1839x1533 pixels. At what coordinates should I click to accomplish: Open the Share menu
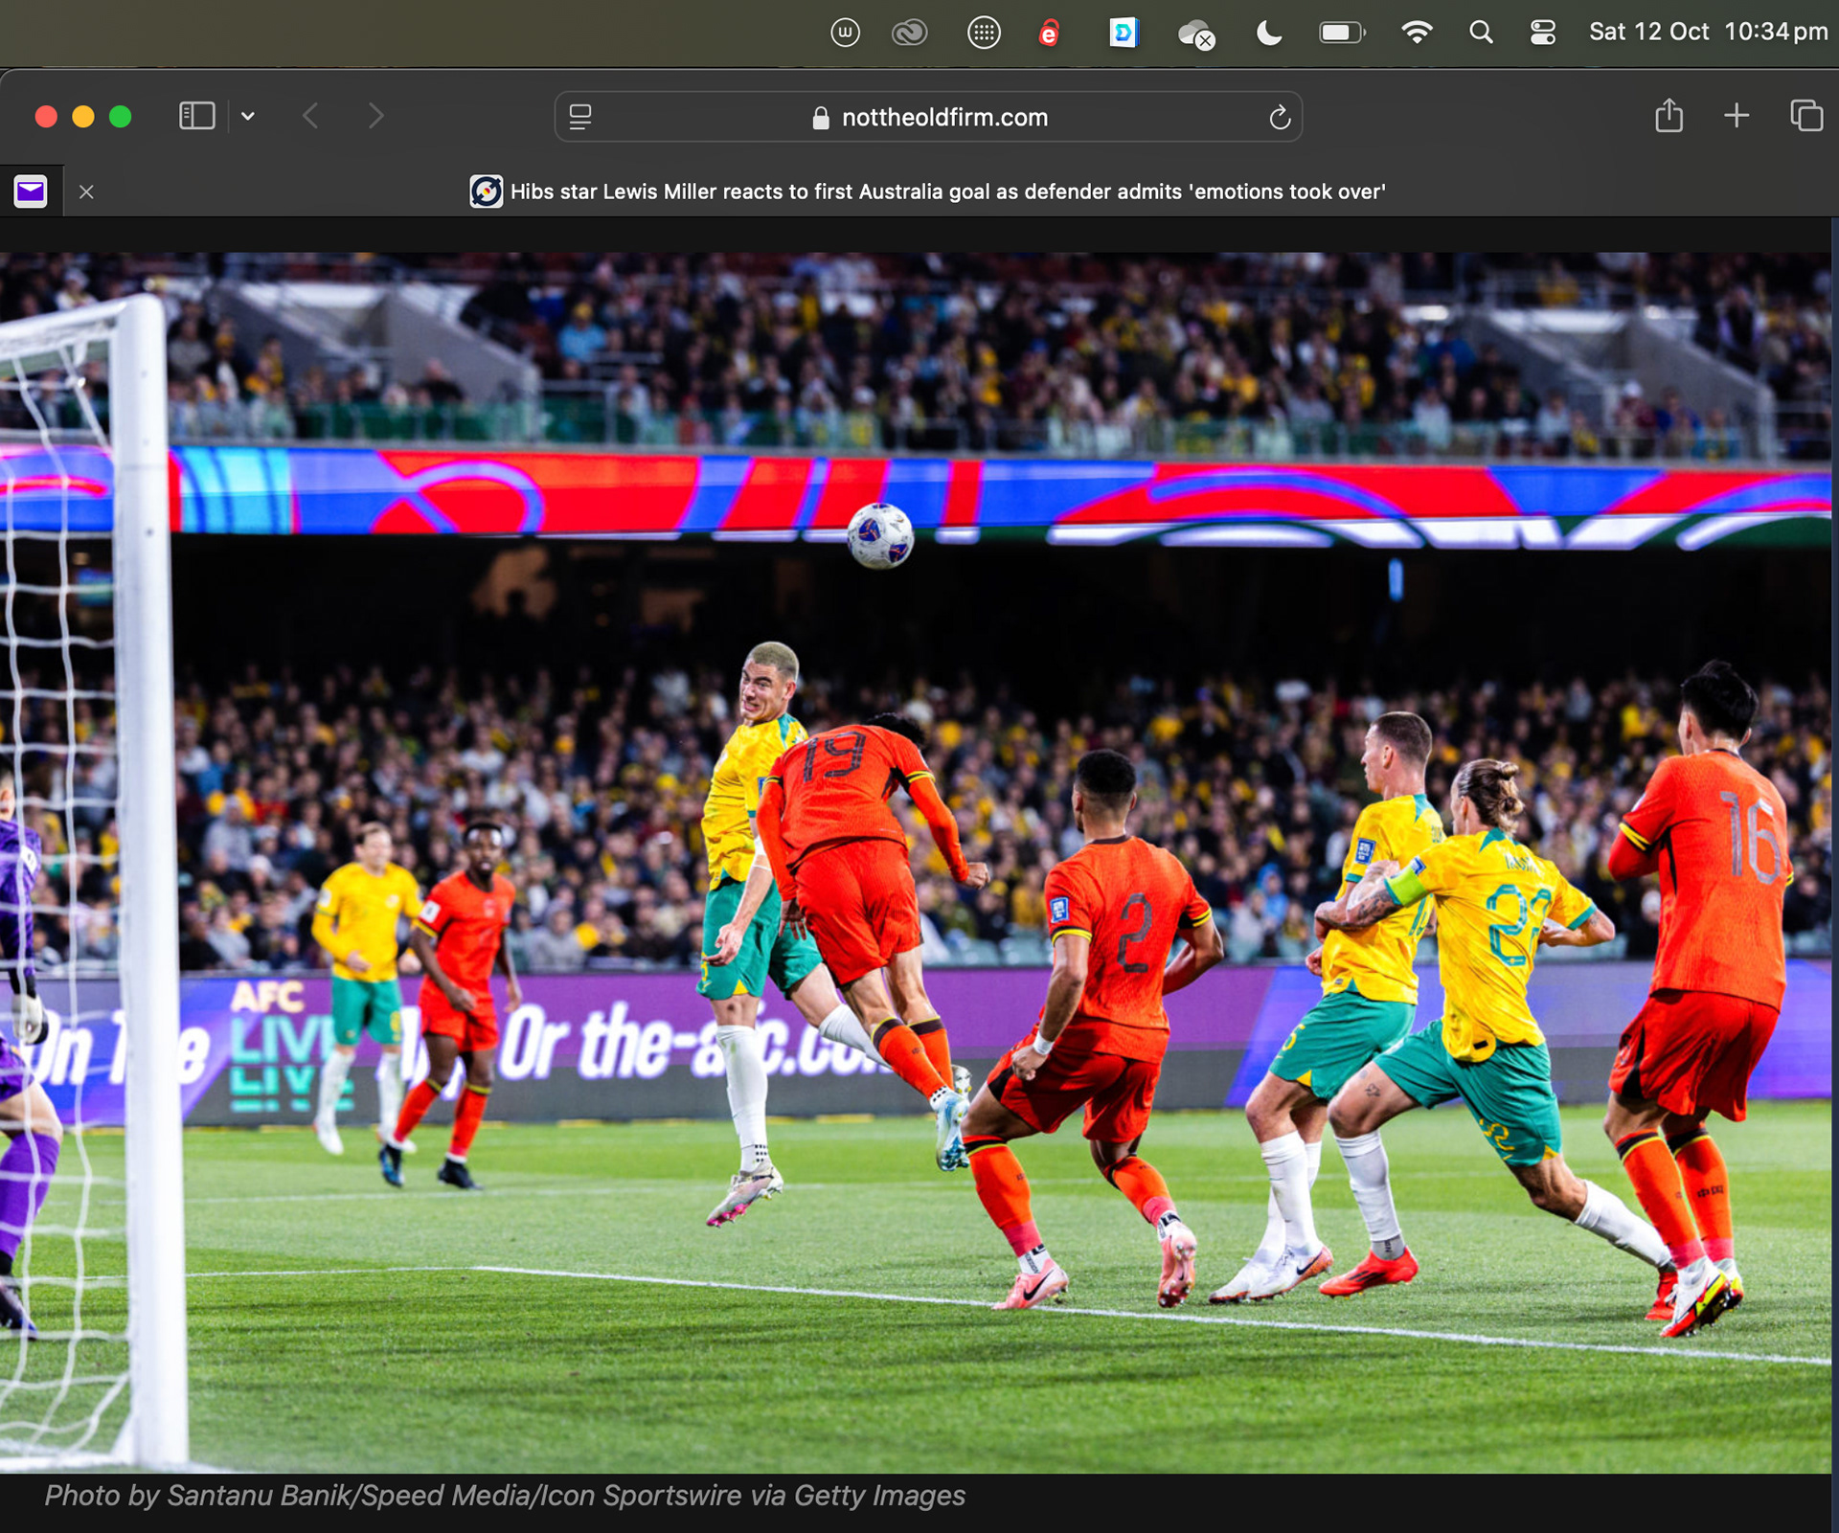pyautogui.click(x=1669, y=116)
